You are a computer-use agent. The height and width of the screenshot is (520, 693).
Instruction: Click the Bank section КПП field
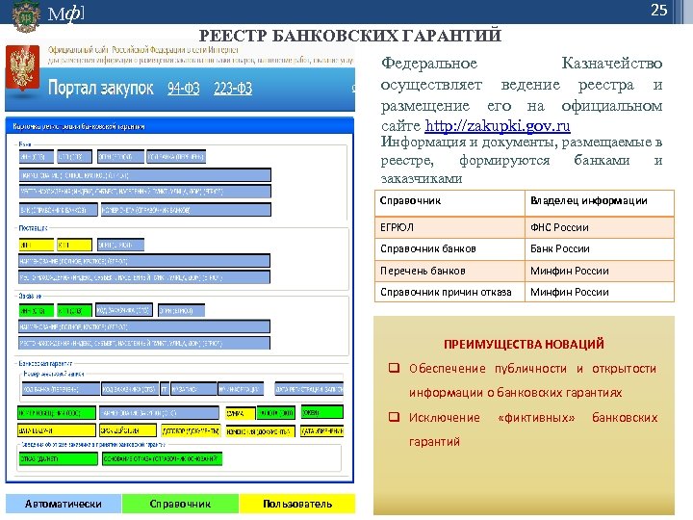[74, 157]
